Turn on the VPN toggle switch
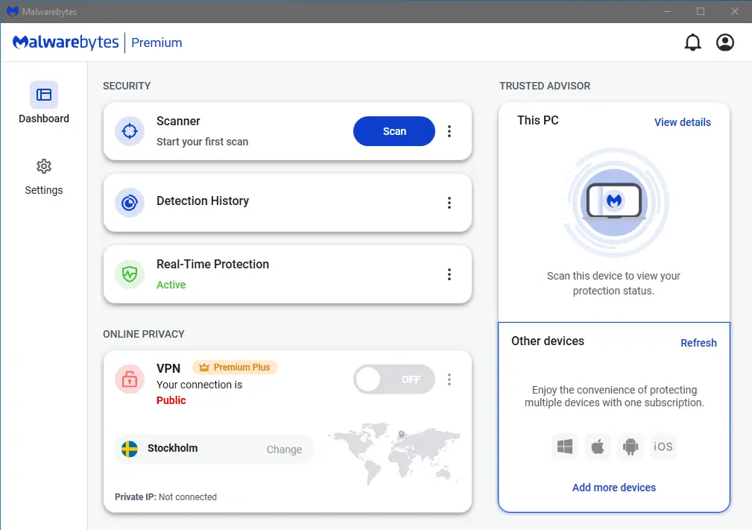 394,380
